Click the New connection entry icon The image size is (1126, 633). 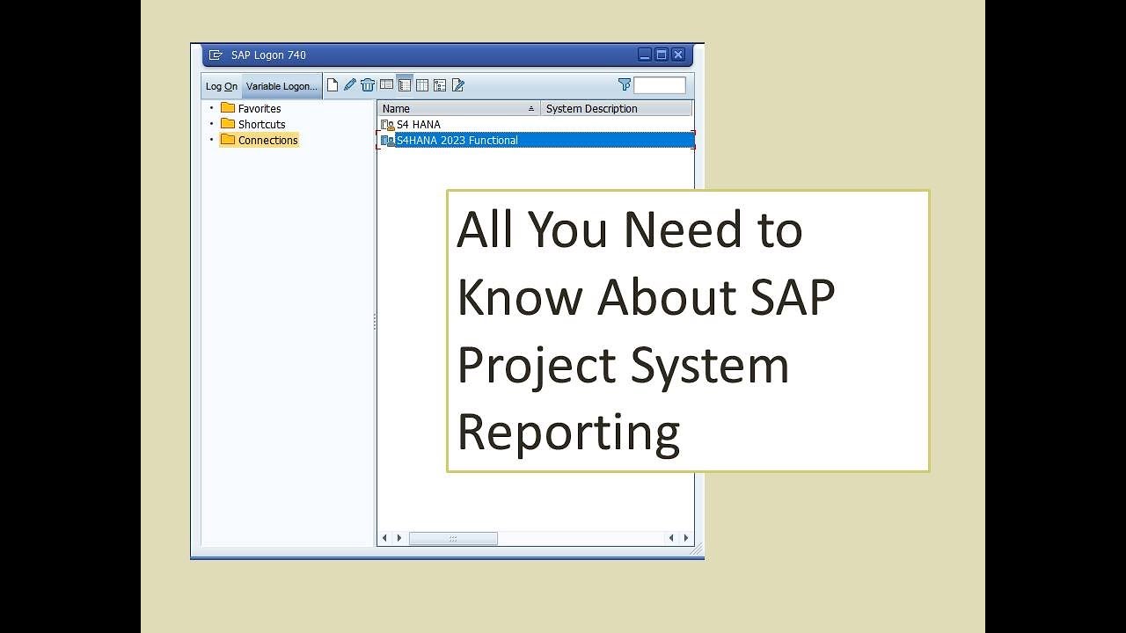coord(333,85)
